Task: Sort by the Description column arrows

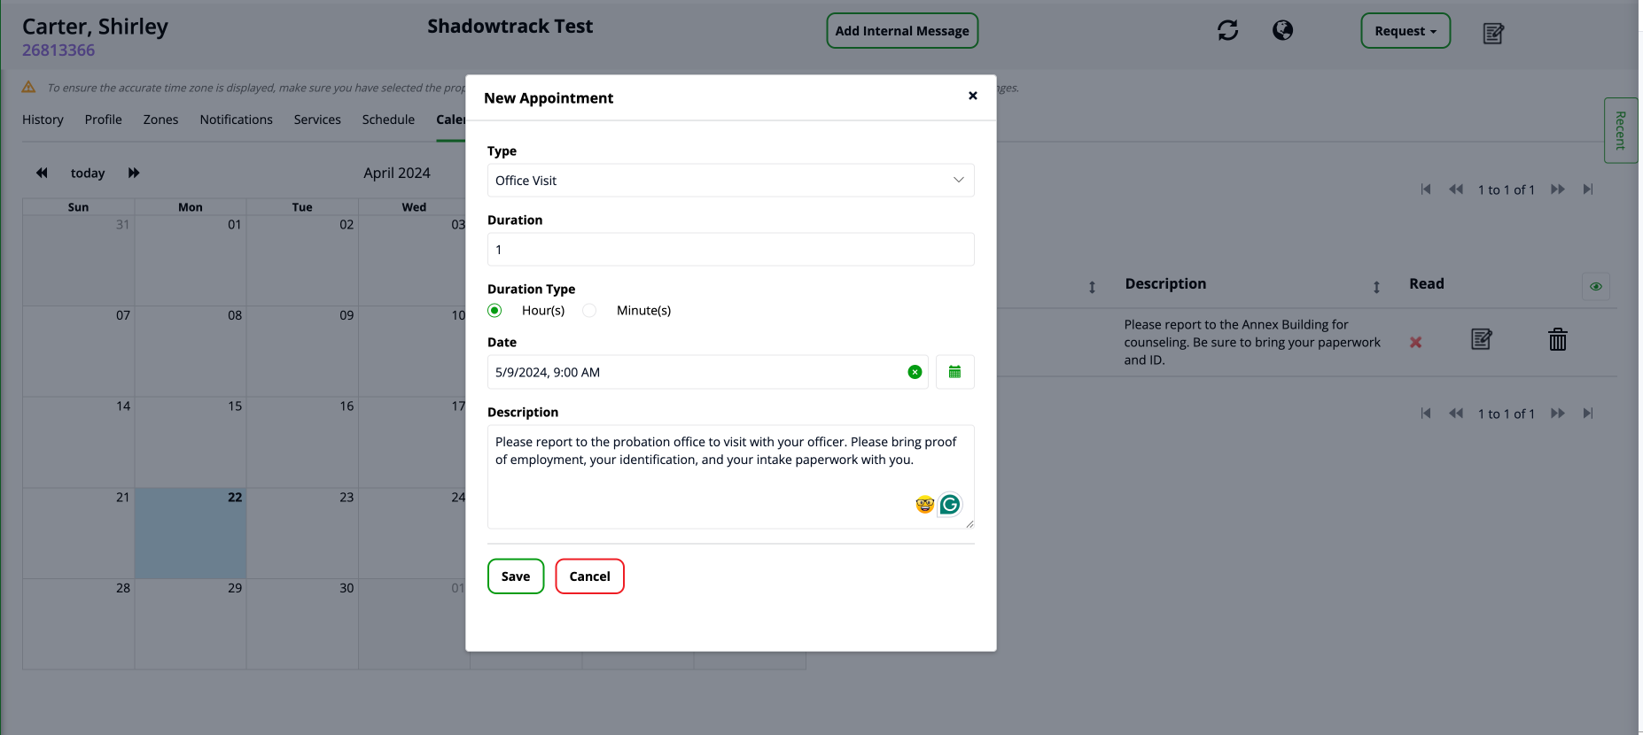Action: [1376, 287]
